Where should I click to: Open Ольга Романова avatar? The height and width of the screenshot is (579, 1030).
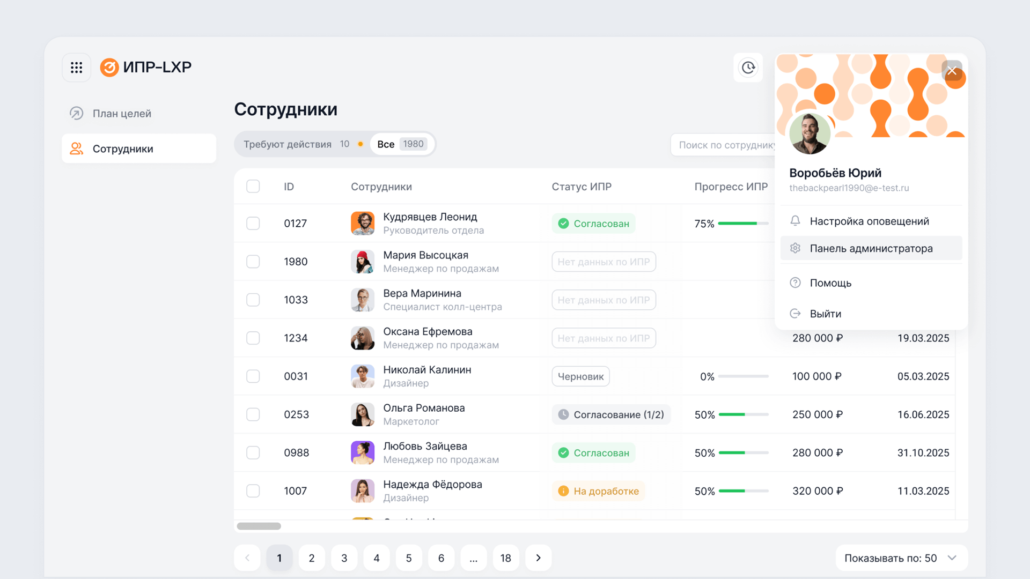coord(363,414)
